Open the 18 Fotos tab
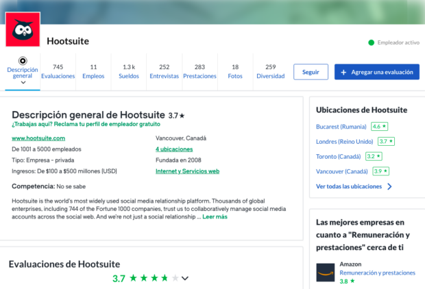 (x=235, y=71)
